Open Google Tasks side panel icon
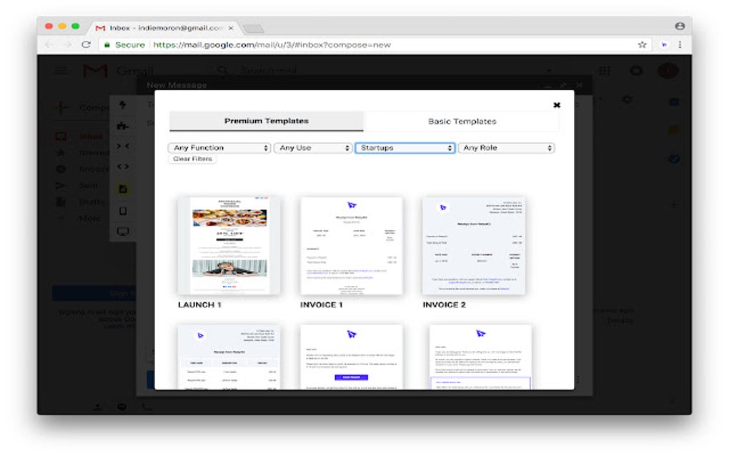Viewport: 729px width, 456px height. pos(674,159)
